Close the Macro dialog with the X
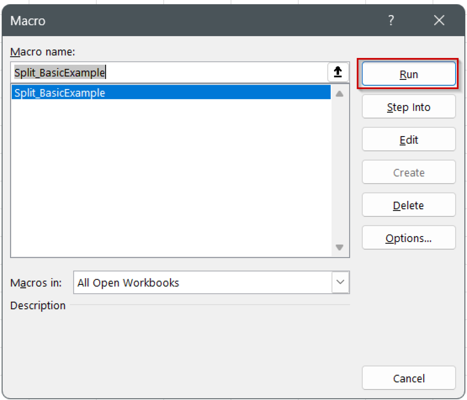The image size is (467, 400). 439,21
